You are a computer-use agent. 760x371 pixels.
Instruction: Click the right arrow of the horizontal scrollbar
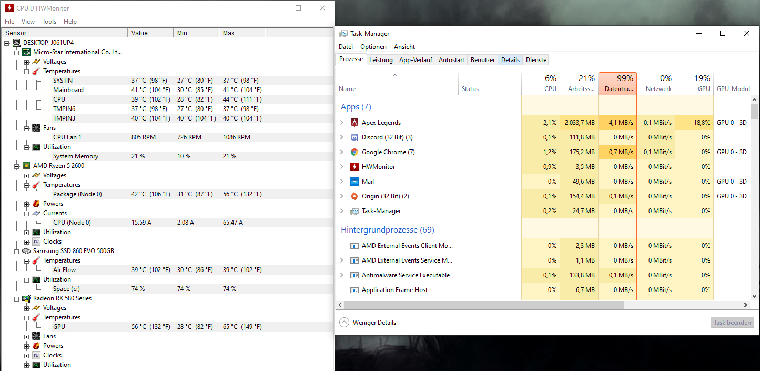746,305
